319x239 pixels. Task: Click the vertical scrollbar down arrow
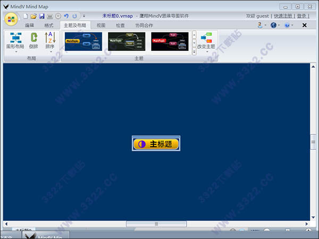click(313, 217)
